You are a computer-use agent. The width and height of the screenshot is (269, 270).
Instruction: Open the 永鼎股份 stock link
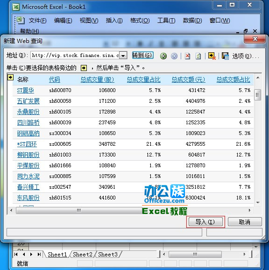(x=28, y=112)
